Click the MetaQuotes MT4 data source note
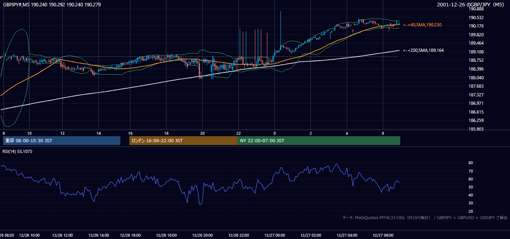The height and width of the screenshot is (239, 510). point(425,217)
